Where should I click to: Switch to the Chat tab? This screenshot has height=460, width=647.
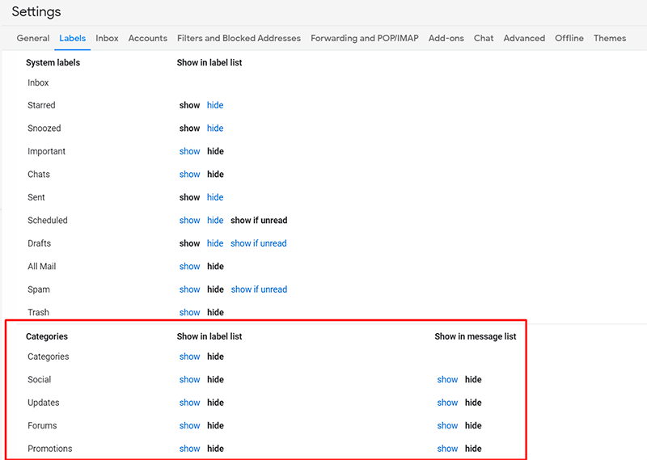[x=484, y=38]
